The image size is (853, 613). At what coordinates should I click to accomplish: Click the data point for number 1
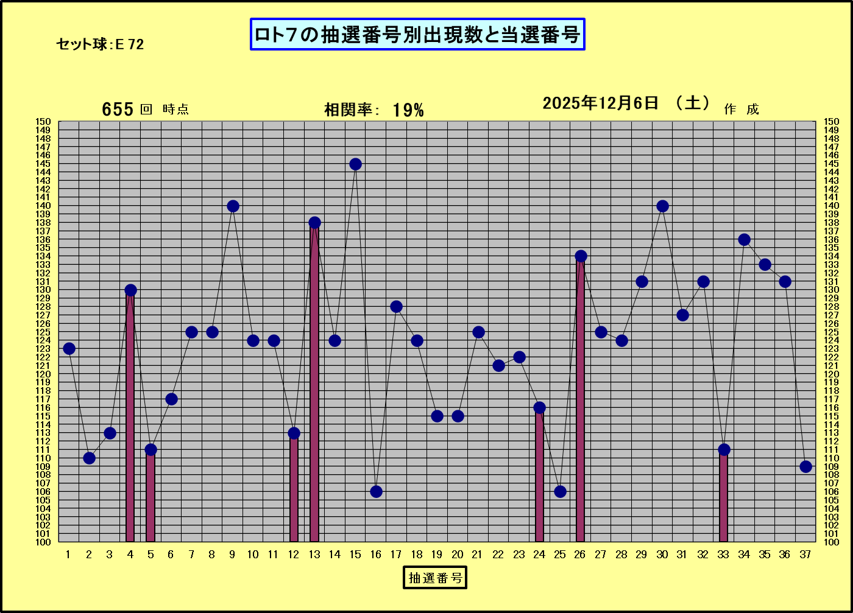tap(69, 349)
